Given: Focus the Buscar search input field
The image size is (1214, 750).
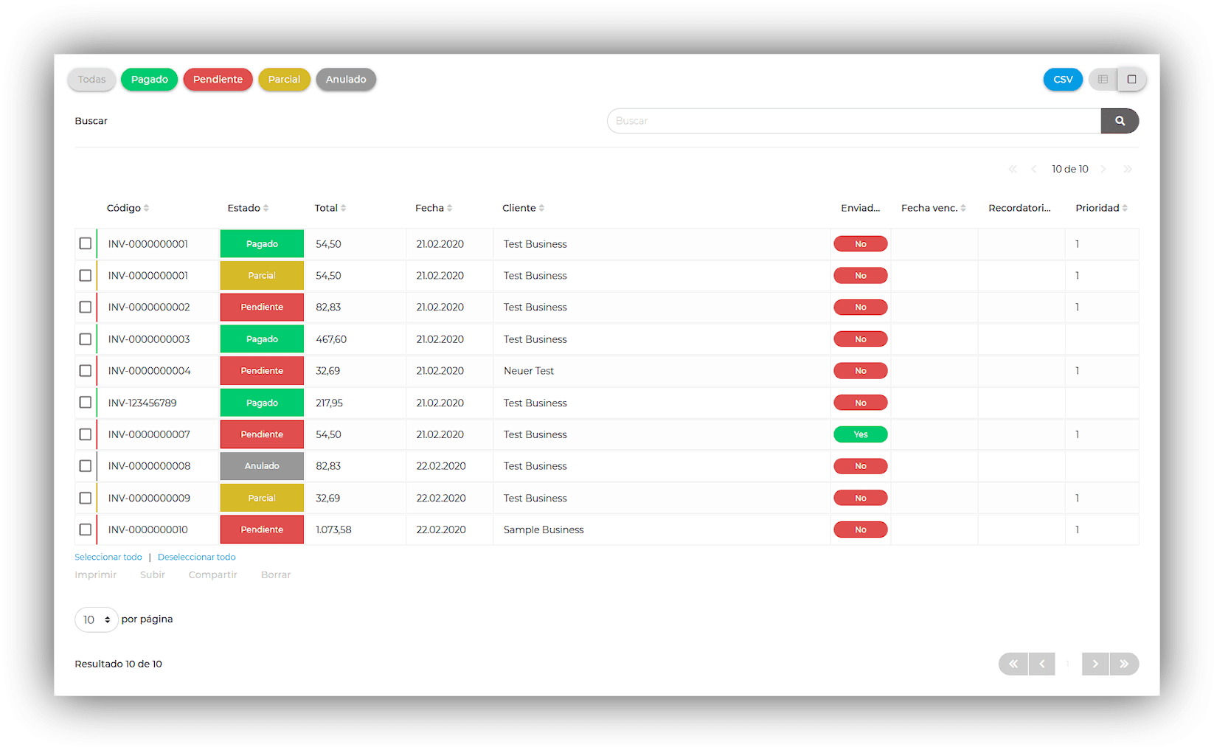Looking at the screenshot, I should pyautogui.click(x=854, y=121).
